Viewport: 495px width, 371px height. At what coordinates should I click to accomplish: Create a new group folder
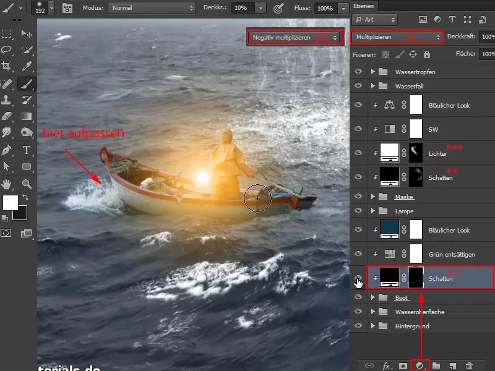436,365
